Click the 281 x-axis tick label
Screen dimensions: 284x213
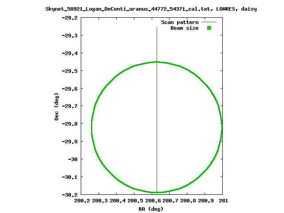pyautogui.click(x=224, y=201)
